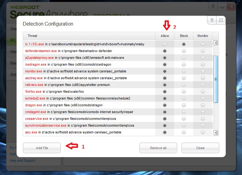Screen dimensions: 242x175
Task: Click the Monitor column header
Action: (x=203, y=36)
